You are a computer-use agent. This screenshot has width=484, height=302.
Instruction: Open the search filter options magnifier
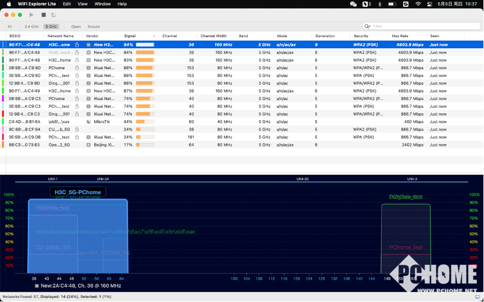click(367, 26)
